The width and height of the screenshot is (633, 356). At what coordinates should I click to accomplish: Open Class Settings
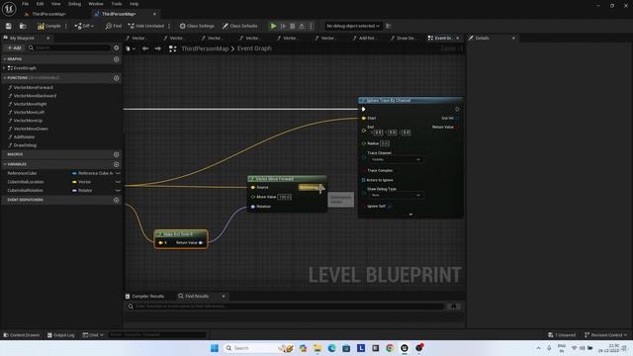click(x=197, y=26)
